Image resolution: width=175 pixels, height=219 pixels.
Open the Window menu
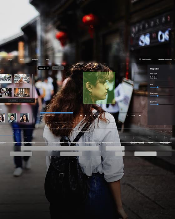[x=35, y=60]
